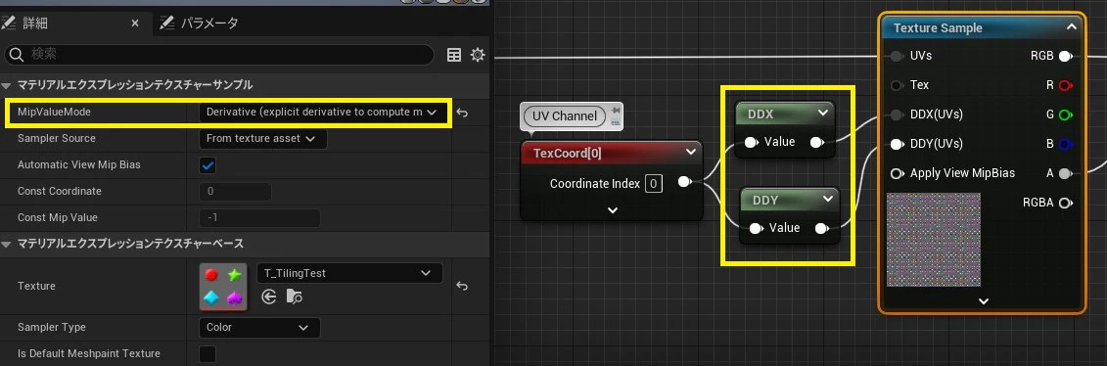Click the Sampler Source property label
Screen dimensions: 1107x366
[57, 138]
